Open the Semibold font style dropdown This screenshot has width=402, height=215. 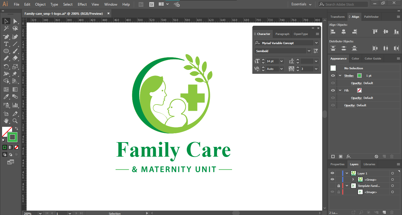(x=309, y=51)
